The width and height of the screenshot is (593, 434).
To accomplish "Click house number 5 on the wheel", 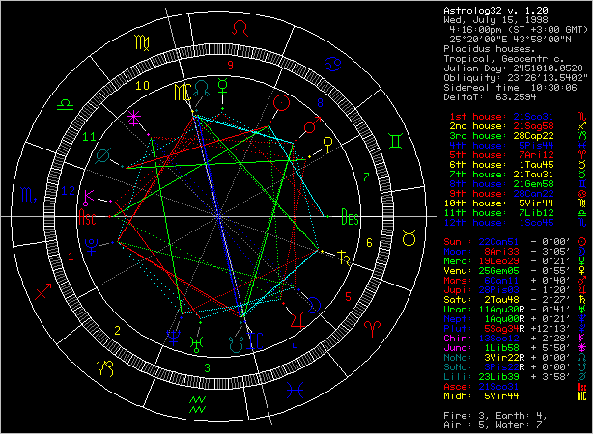I will (x=348, y=297).
